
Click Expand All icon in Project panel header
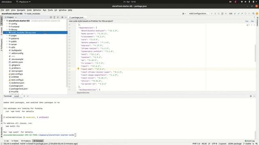pos(54,17)
